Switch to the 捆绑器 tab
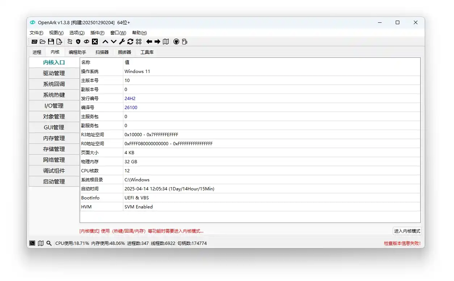 pos(125,52)
